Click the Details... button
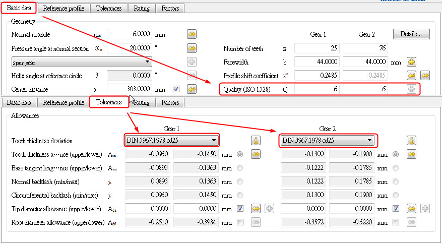Screen dimensions: 442x244 (411, 34)
